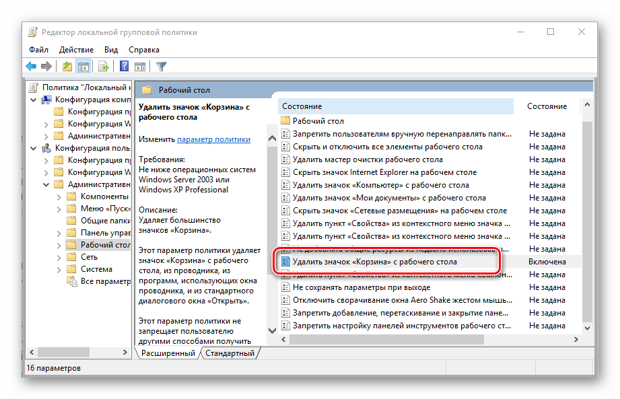Select policy Удалить значок «Корзина» с рабочего стола
620x399 pixels.
pyautogui.click(x=374, y=262)
